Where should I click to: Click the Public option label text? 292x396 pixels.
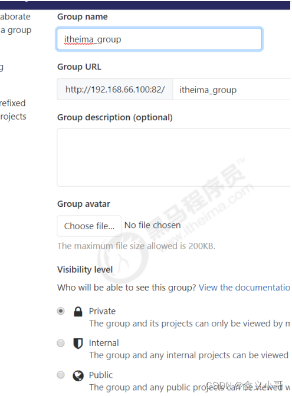tap(101, 375)
